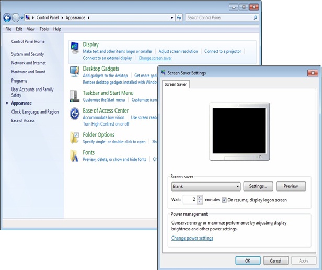Click Make text and other items larger or smaller
Viewport: 322px width, 270px height.
pyautogui.click(x=118, y=51)
